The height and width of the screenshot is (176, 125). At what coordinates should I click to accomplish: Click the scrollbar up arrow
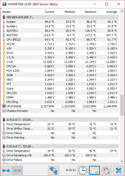point(122,11)
